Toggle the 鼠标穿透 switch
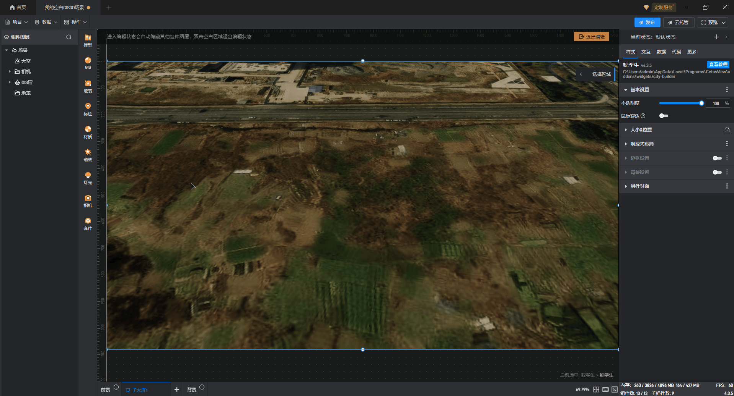This screenshot has height=396, width=734. coord(664,116)
